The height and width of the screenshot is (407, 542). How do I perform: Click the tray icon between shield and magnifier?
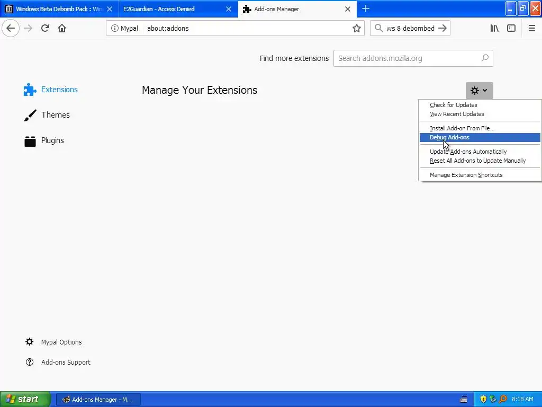click(493, 399)
